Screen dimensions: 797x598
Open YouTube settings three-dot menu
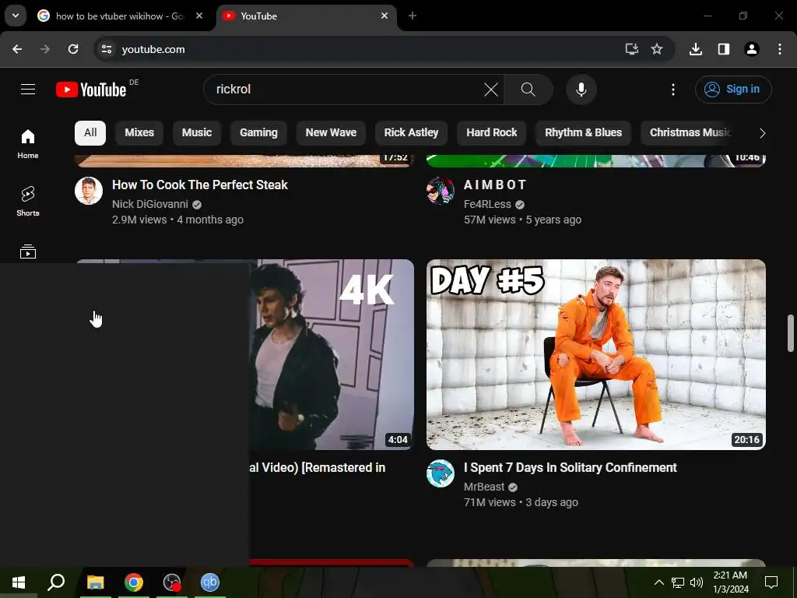tap(673, 90)
